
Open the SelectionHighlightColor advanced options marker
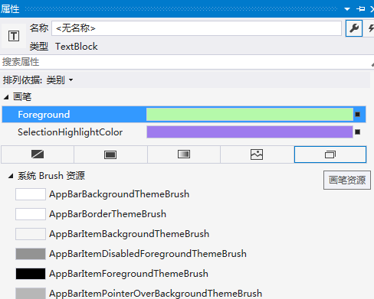(358, 132)
